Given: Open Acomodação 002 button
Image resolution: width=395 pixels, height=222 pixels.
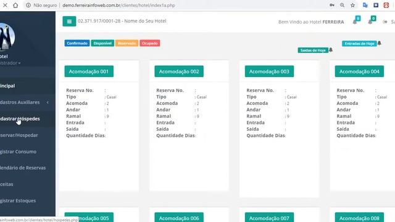Looking at the screenshot, I should tap(179, 72).
